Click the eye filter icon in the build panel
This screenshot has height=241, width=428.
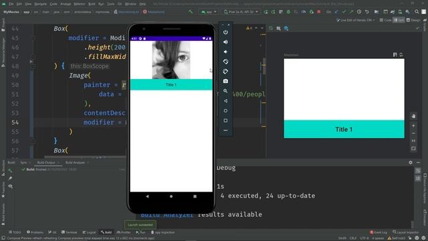tap(11, 186)
